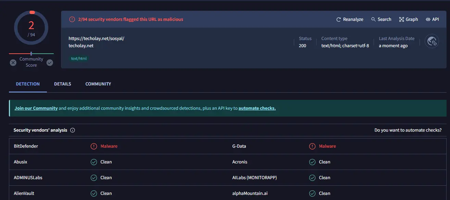Click the community score slider bar
This screenshot has height=200, width=450.
tap(31, 54)
